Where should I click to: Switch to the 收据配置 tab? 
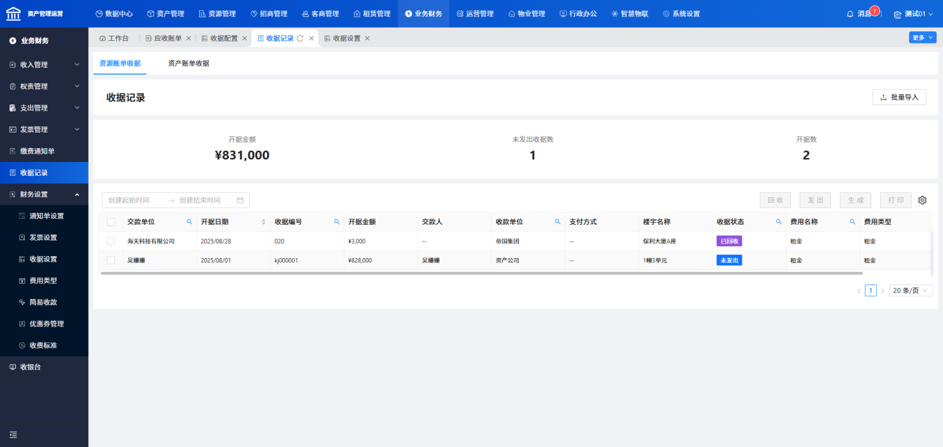pos(220,38)
